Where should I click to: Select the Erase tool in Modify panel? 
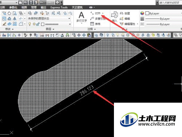coord(4,24)
